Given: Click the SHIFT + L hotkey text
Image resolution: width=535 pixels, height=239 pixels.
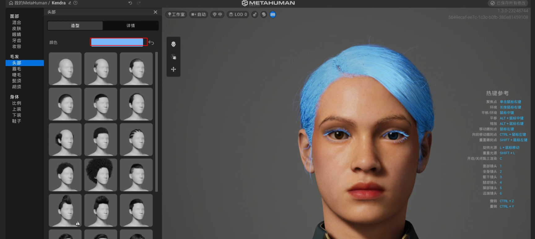Looking at the screenshot, I should coord(507,153).
